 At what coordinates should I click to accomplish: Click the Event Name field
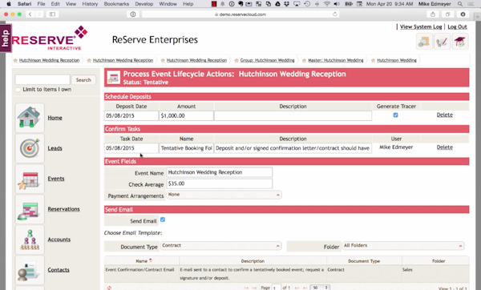tap(220, 172)
